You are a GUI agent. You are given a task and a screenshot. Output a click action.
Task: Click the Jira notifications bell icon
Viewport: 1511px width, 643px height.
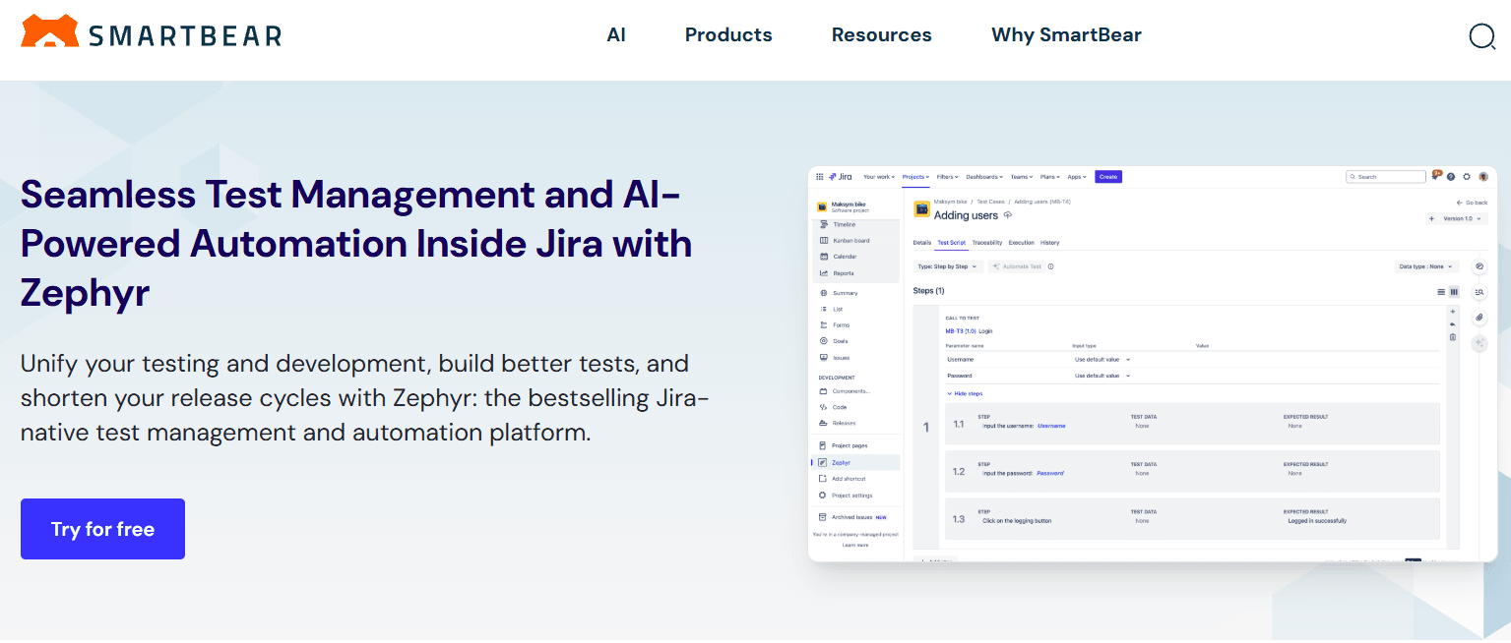pyautogui.click(x=1436, y=176)
